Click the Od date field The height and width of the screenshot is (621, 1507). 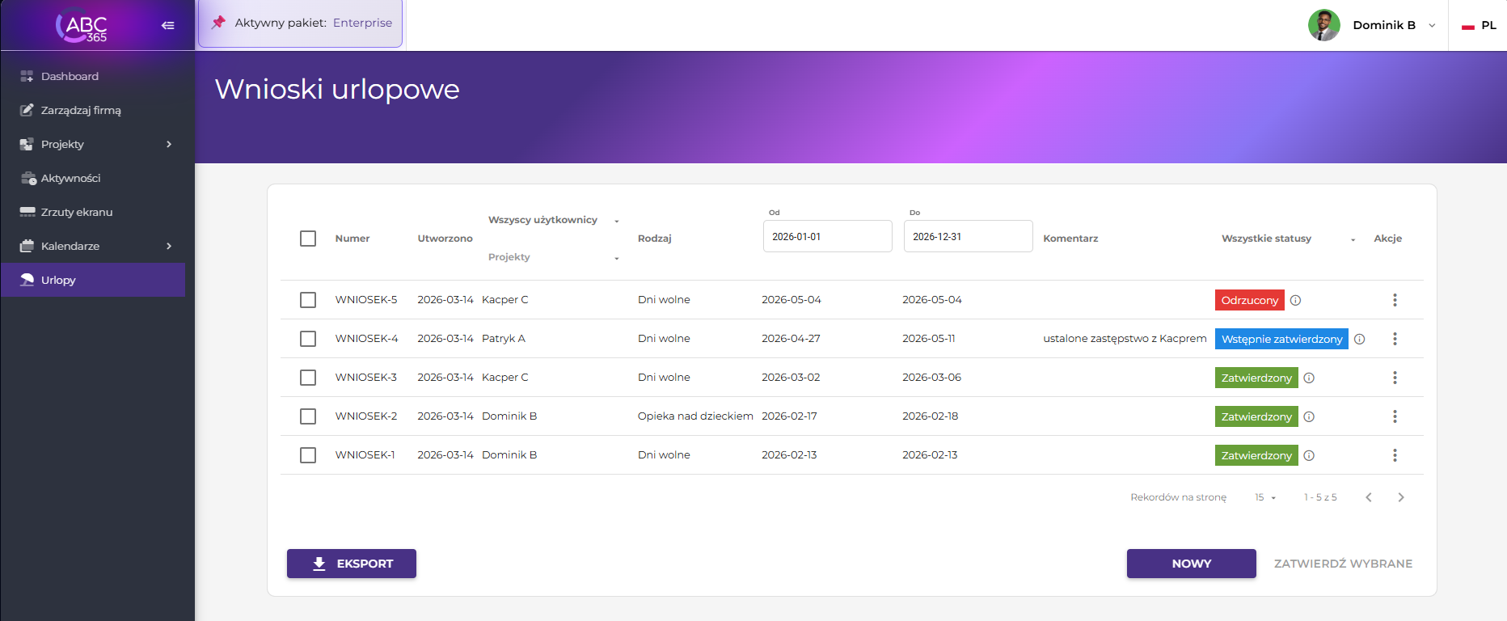click(827, 237)
